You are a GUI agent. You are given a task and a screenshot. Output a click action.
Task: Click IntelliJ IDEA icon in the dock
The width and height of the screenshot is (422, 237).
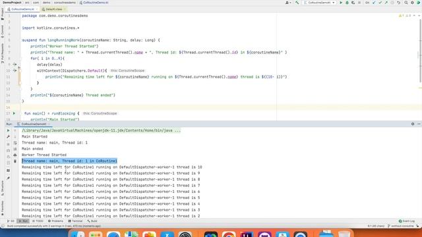247,234
